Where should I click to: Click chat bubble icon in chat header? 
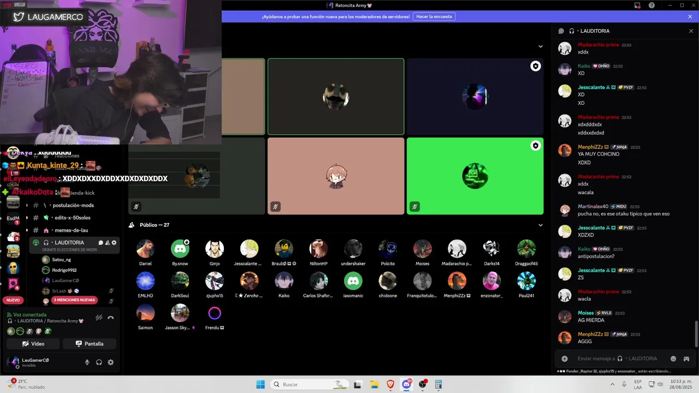pyautogui.click(x=561, y=31)
